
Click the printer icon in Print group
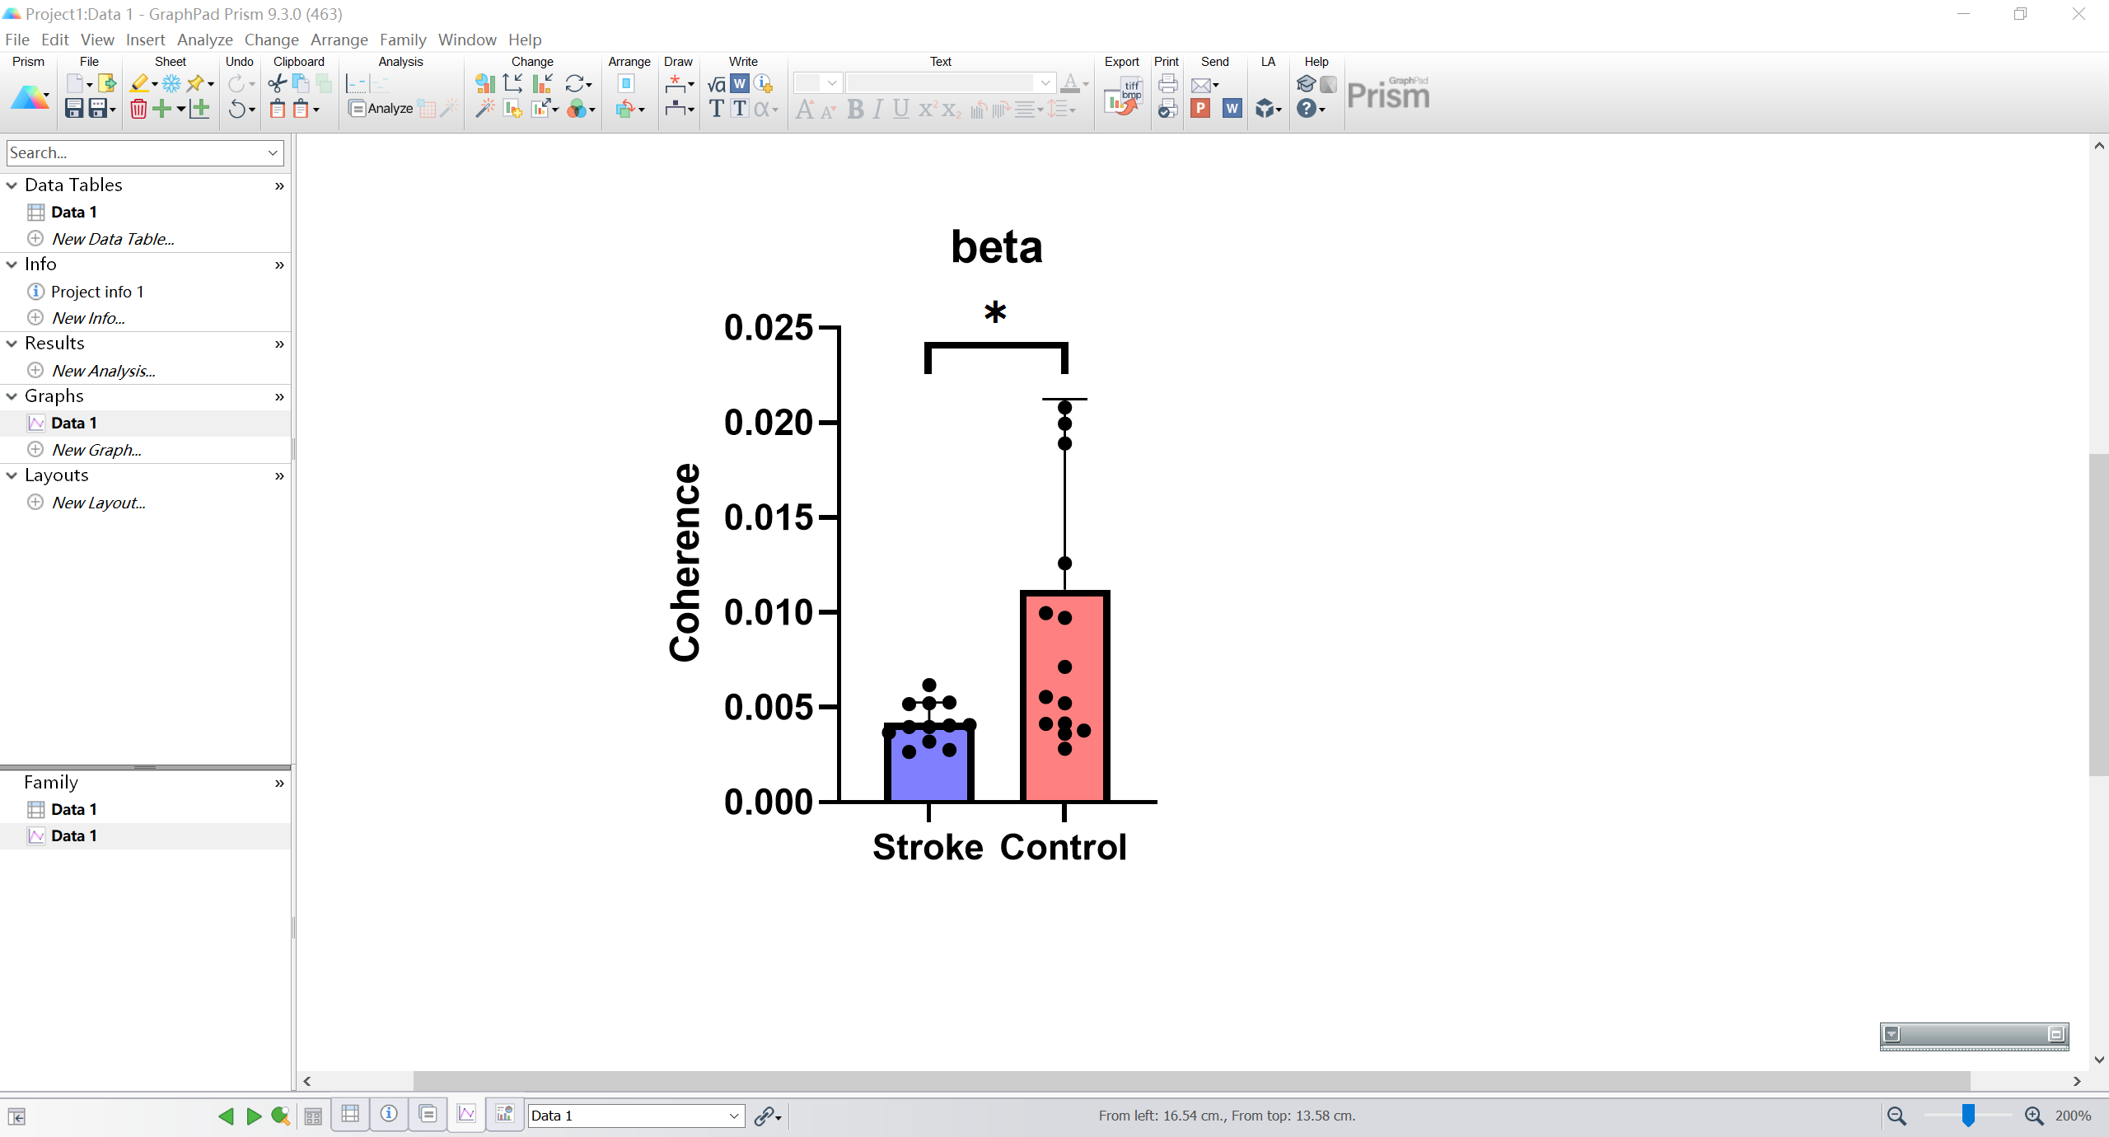coord(1167,83)
